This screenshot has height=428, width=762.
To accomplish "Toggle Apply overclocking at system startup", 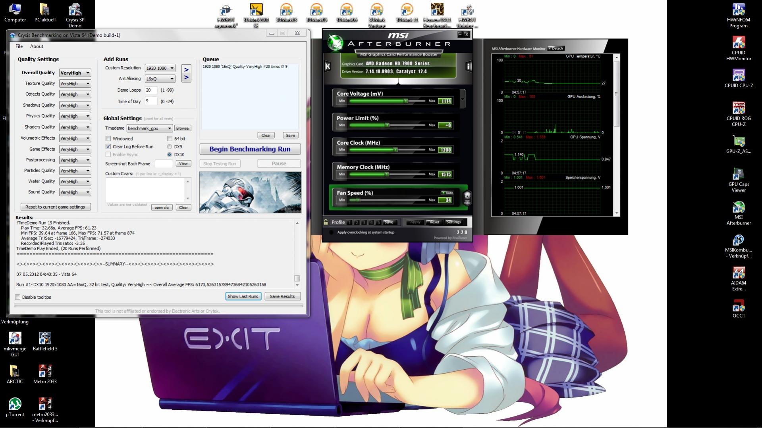I will click(331, 232).
